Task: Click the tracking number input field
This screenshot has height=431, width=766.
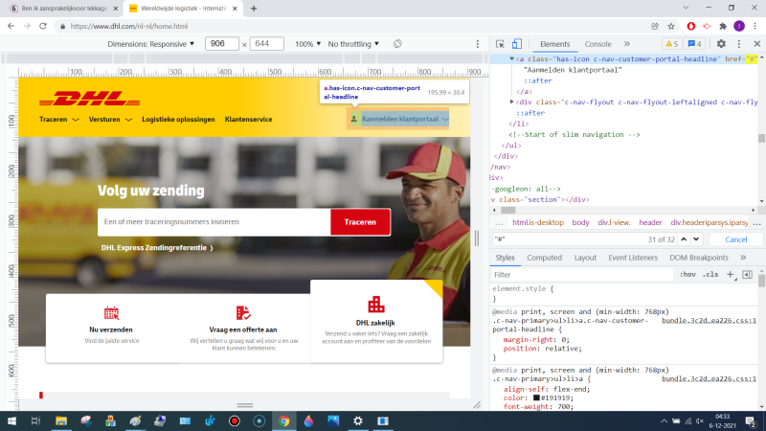Action: (x=213, y=221)
